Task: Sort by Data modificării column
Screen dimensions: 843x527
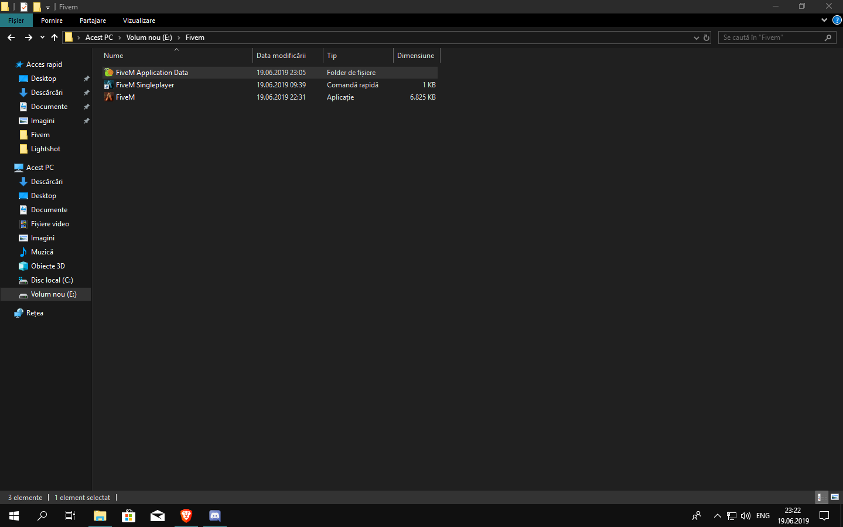Action: 288,56
